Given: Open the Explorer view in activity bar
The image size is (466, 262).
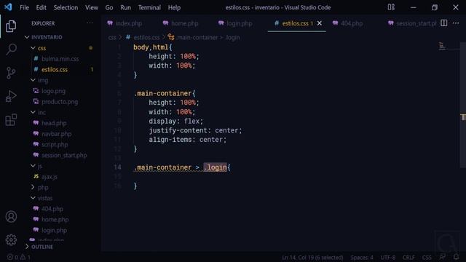Looking at the screenshot, I should [x=11, y=26].
